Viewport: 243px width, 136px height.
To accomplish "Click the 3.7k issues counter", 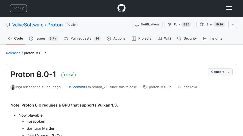I will (x=53, y=39).
